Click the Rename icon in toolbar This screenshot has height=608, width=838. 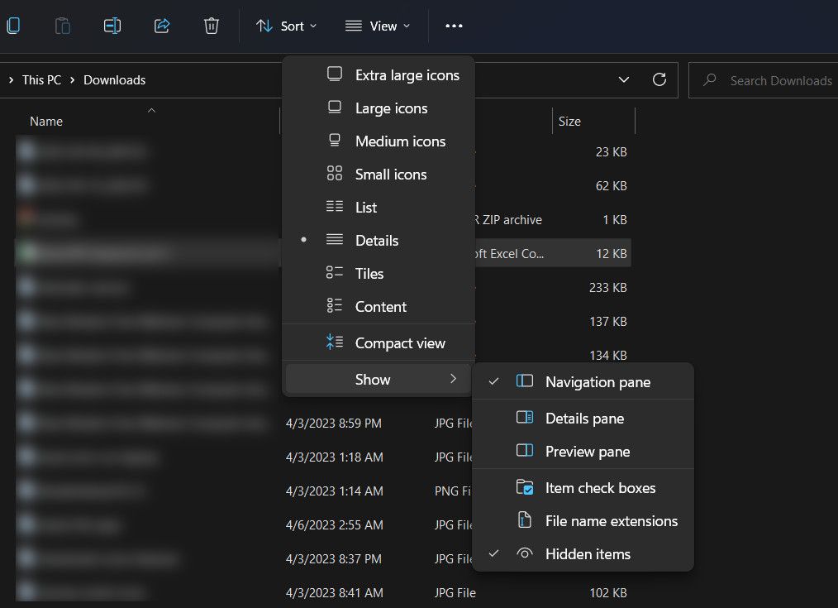[112, 26]
